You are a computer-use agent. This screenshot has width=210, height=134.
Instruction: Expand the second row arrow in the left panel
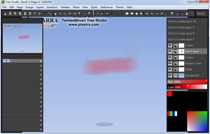[41, 65]
